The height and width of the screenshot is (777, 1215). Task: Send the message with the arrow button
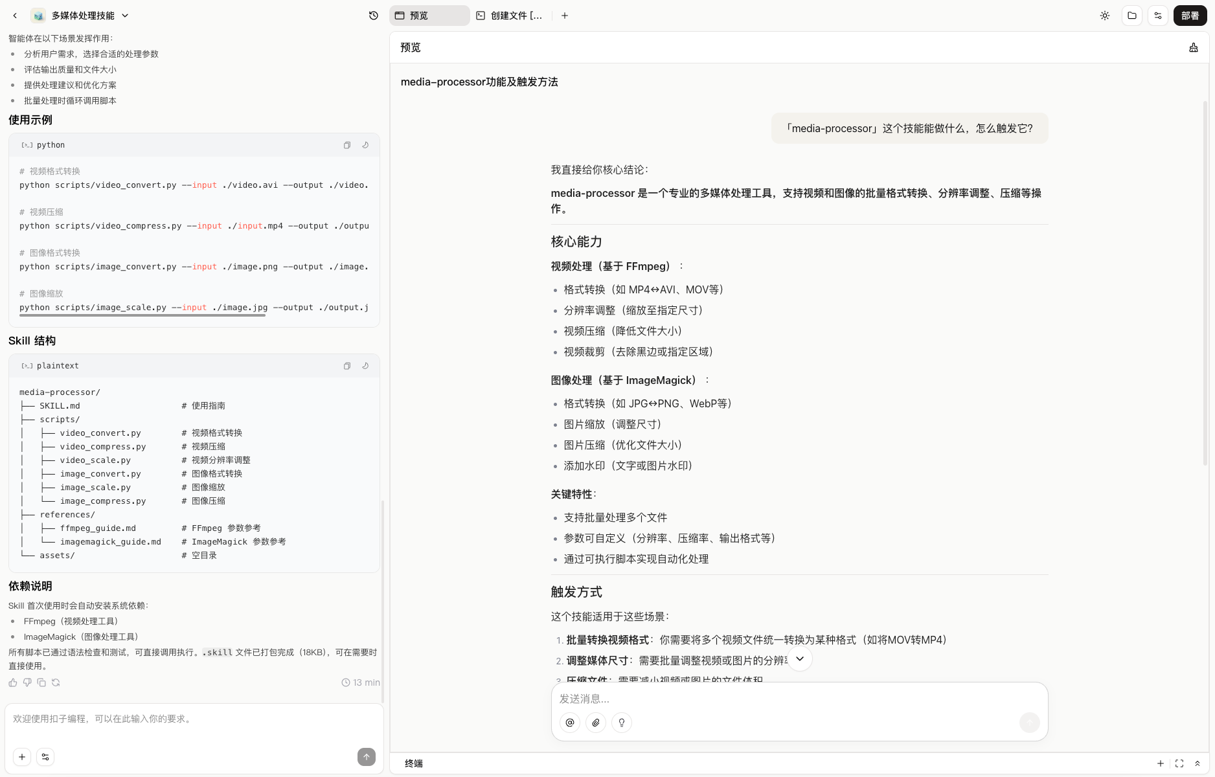(x=1030, y=723)
